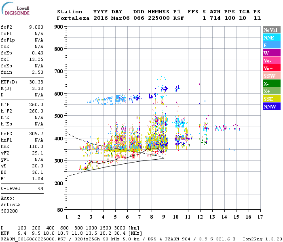The width and height of the screenshot is (283, 242).
Task: Click the RSF program value
Action: [x=179, y=18]
